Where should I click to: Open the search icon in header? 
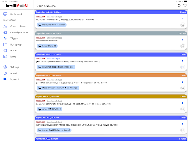[179, 6]
